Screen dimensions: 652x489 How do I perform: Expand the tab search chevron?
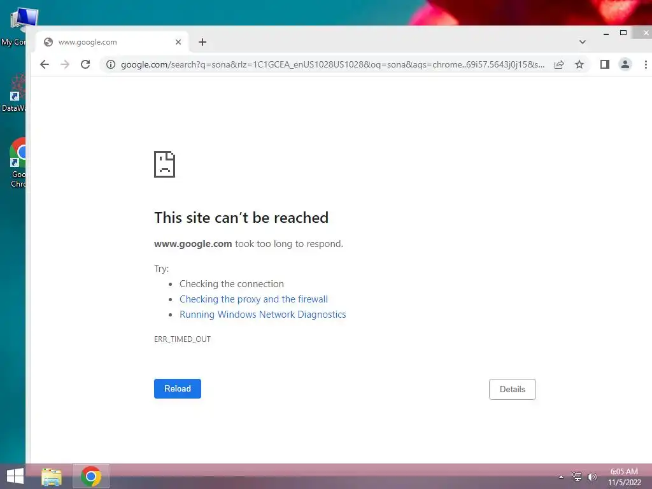582,42
